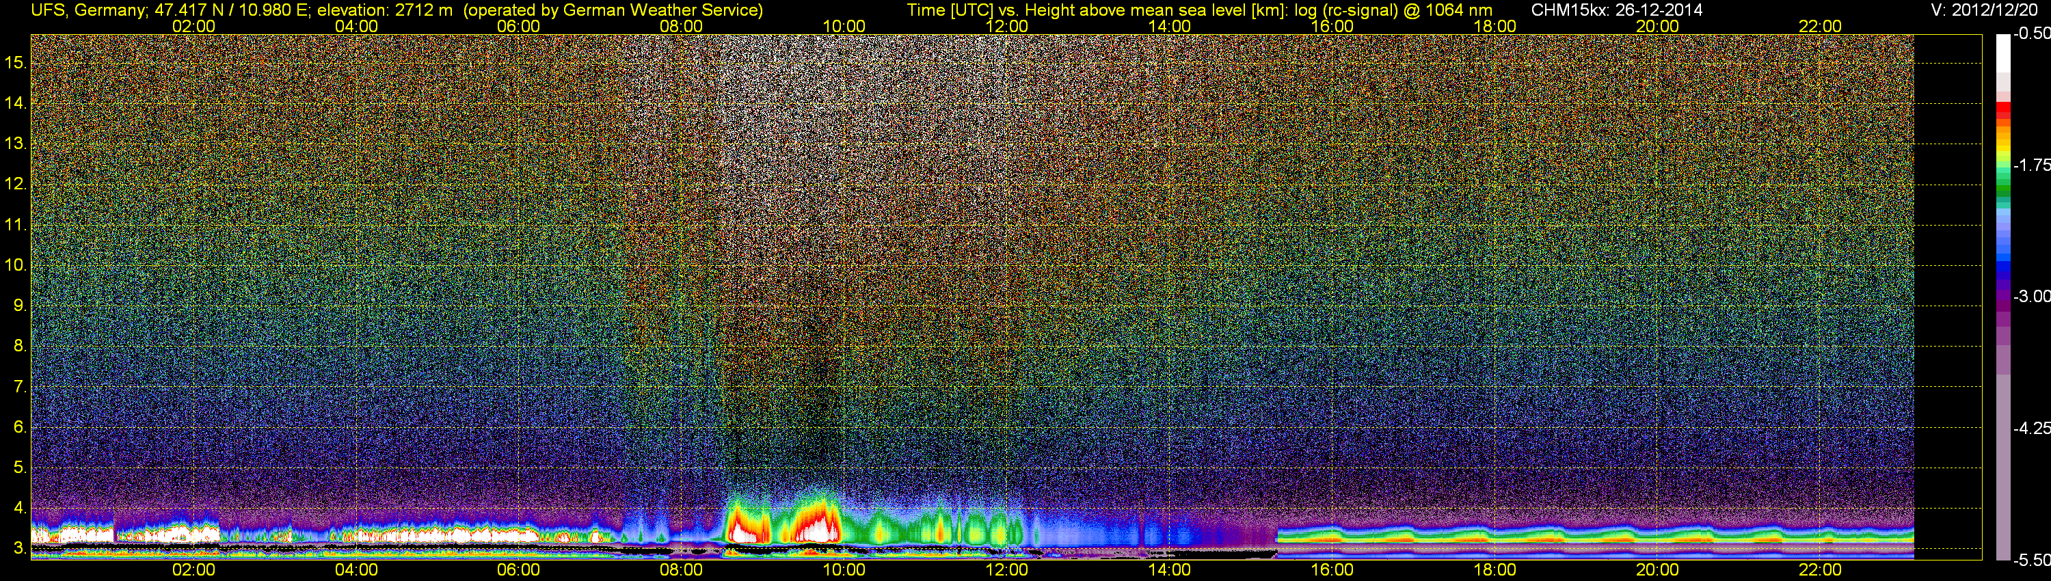Click the '13.' height axis label
The width and height of the screenshot is (2051, 581).
15,144
